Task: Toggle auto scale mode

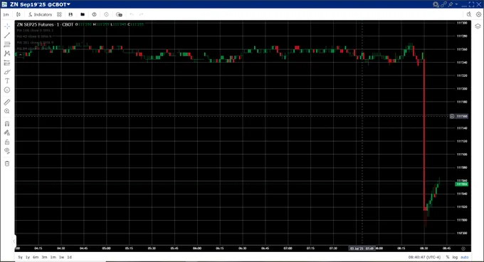Action: [464, 257]
